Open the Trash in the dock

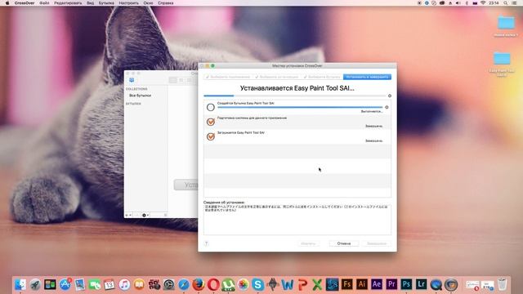click(x=502, y=284)
